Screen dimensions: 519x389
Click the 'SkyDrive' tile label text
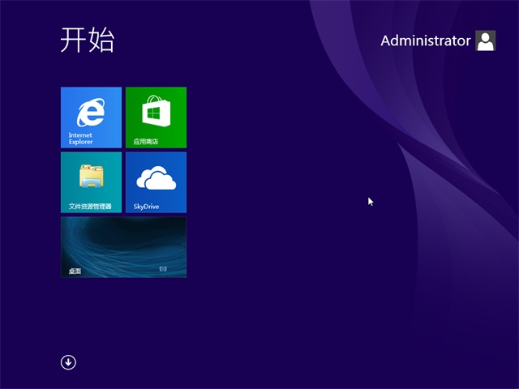click(x=146, y=207)
